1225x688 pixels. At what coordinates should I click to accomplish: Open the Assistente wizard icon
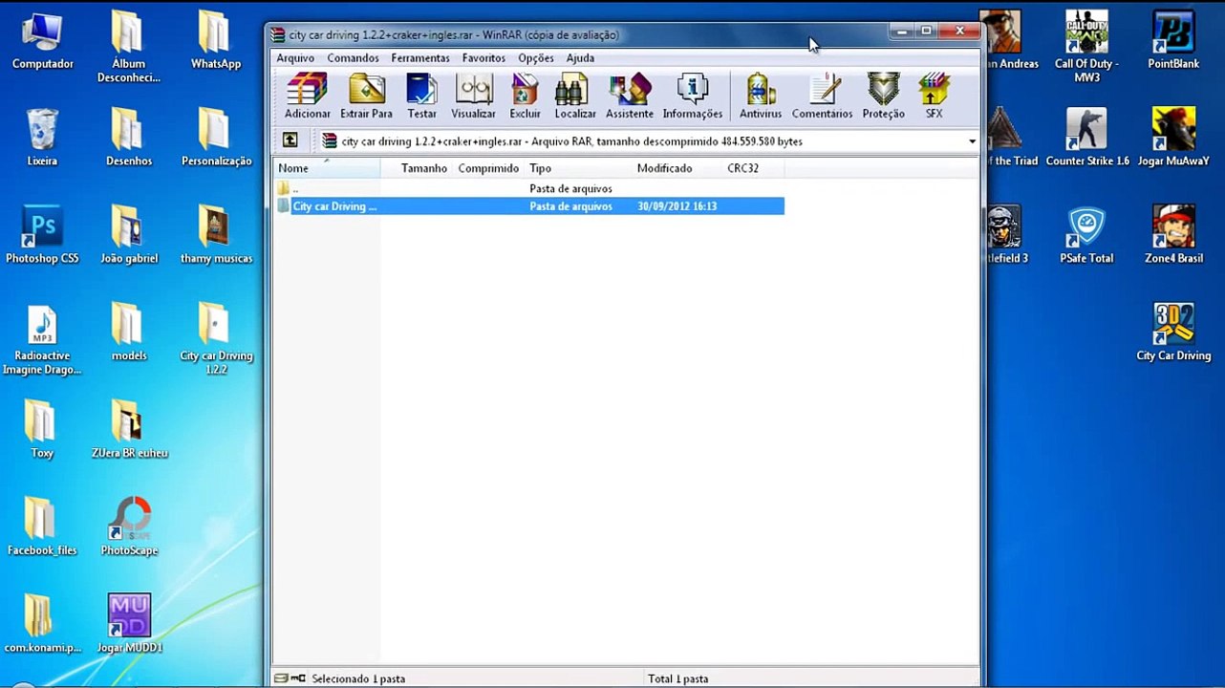(x=629, y=97)
